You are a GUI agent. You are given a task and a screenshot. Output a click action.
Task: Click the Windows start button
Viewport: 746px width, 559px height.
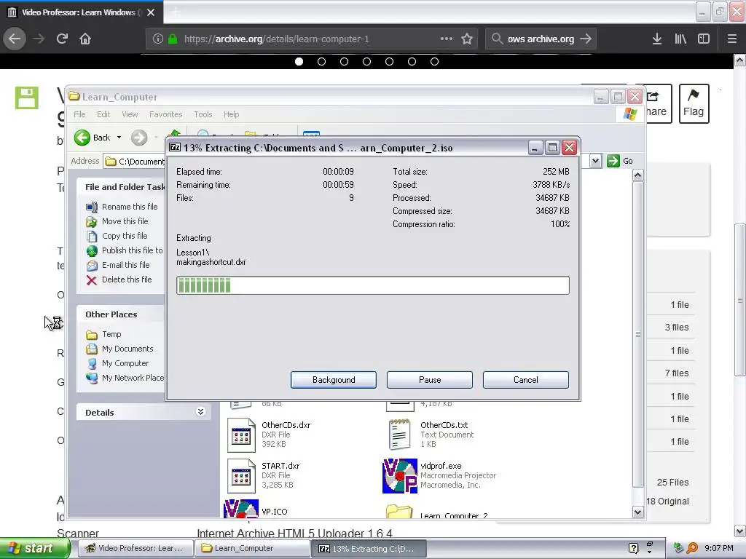pos(34,548)
